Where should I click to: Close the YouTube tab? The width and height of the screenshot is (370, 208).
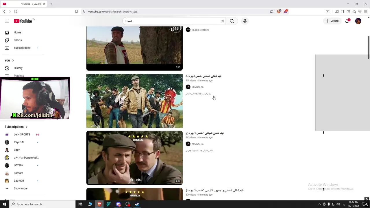pyautogui.click(x=44, y=4)
